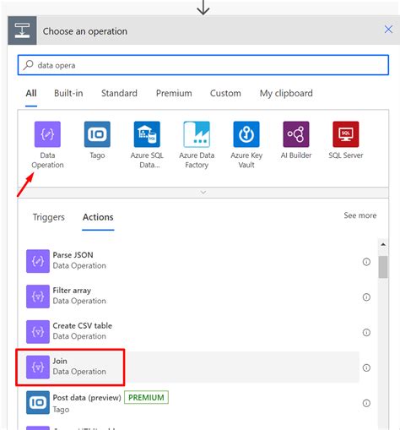Show info for Post data action
The image size is (400, 430).
click(x=366, y=403)
